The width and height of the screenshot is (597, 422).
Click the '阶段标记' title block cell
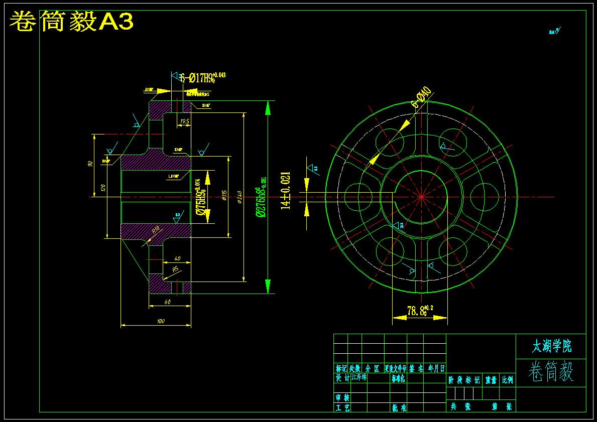click(464, 380)
